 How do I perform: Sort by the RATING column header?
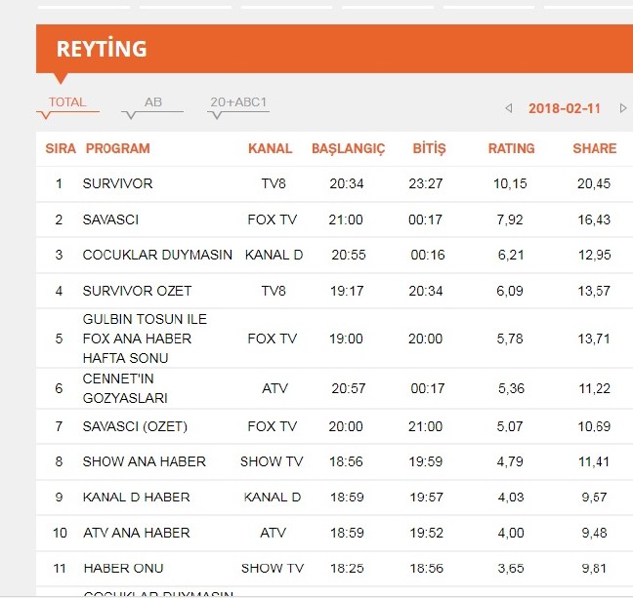pos(511,149)
